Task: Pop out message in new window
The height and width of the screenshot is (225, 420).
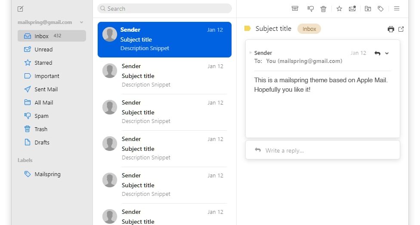Action: click(401, 29)
